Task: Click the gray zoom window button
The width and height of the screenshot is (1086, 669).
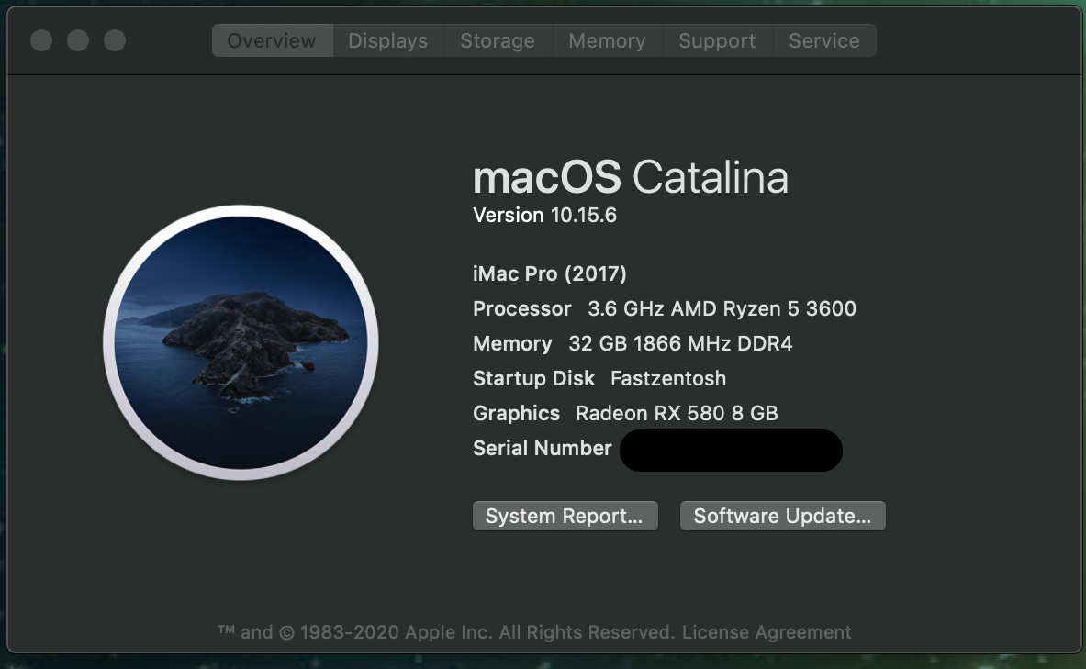Action: tap(114, 40)
